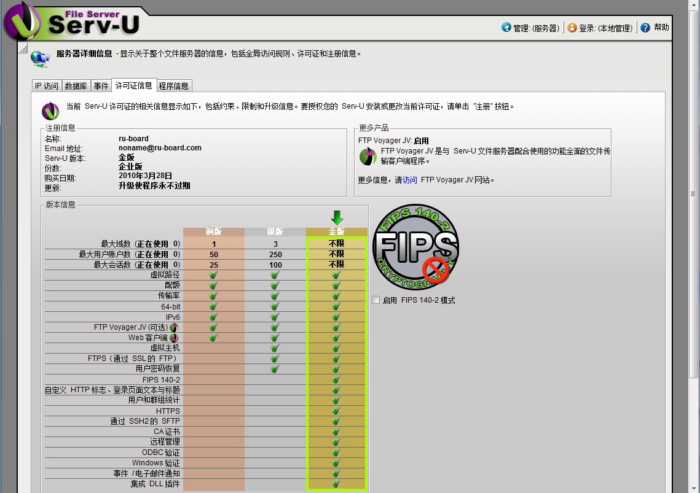Click the icon beside Web 客户端

pos(174,338)
